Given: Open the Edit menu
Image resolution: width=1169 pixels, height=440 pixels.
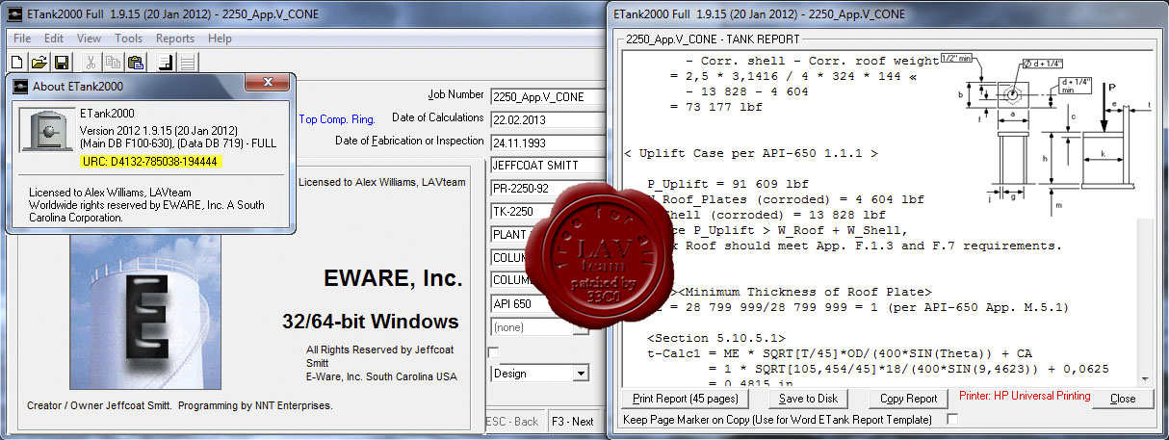Looking at the screenshot, I should coord(54,39).
